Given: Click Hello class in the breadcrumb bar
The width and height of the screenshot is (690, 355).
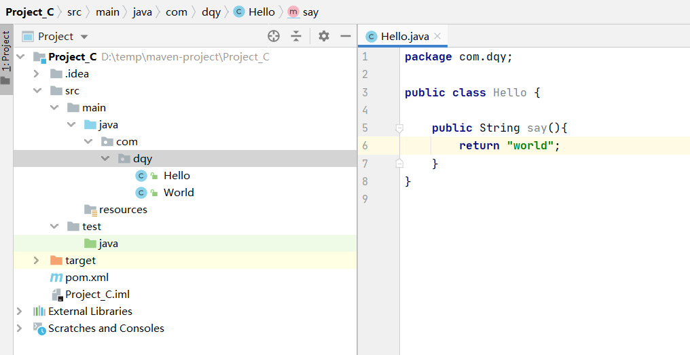Looking at the screenshot, I should click(261, 12).
